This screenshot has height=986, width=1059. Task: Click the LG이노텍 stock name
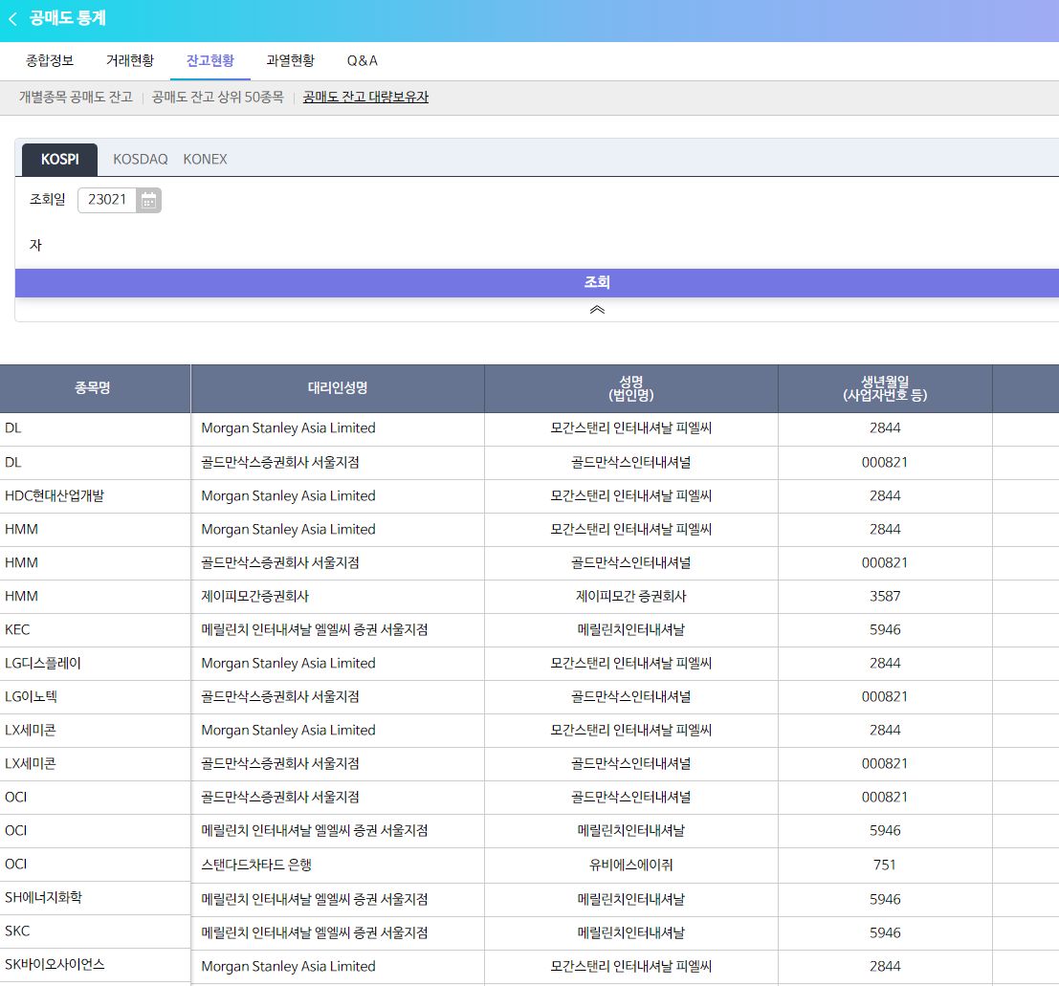point(31,697)
